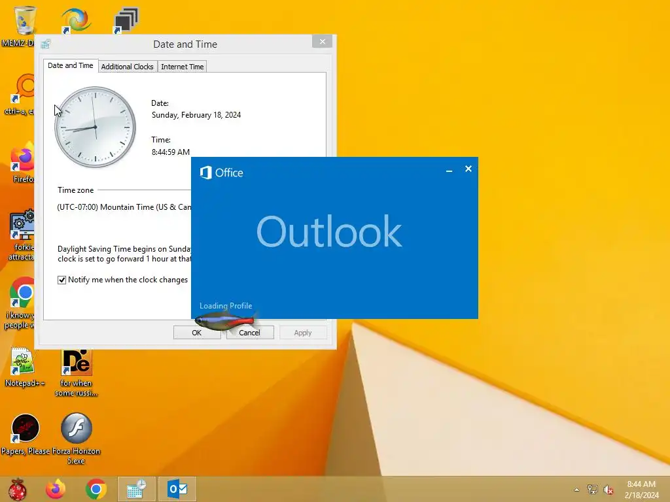Click the Office logo on Outlook splash
The width and height of the screenshot is (670, 502).
click(x=222, y=173)
